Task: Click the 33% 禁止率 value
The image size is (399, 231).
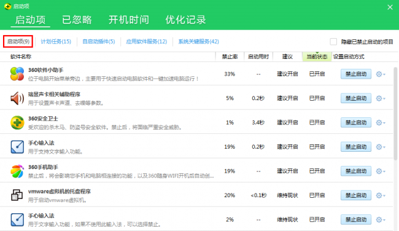Action: point(230,74)
